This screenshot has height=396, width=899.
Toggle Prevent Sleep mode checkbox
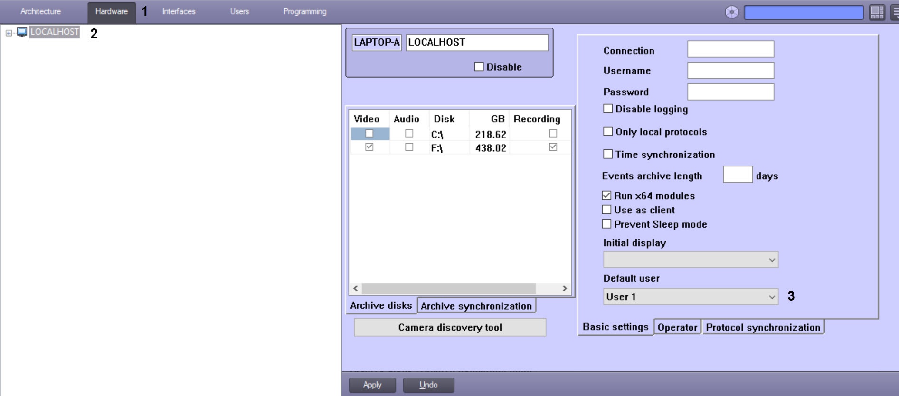[x=606, y=224]
